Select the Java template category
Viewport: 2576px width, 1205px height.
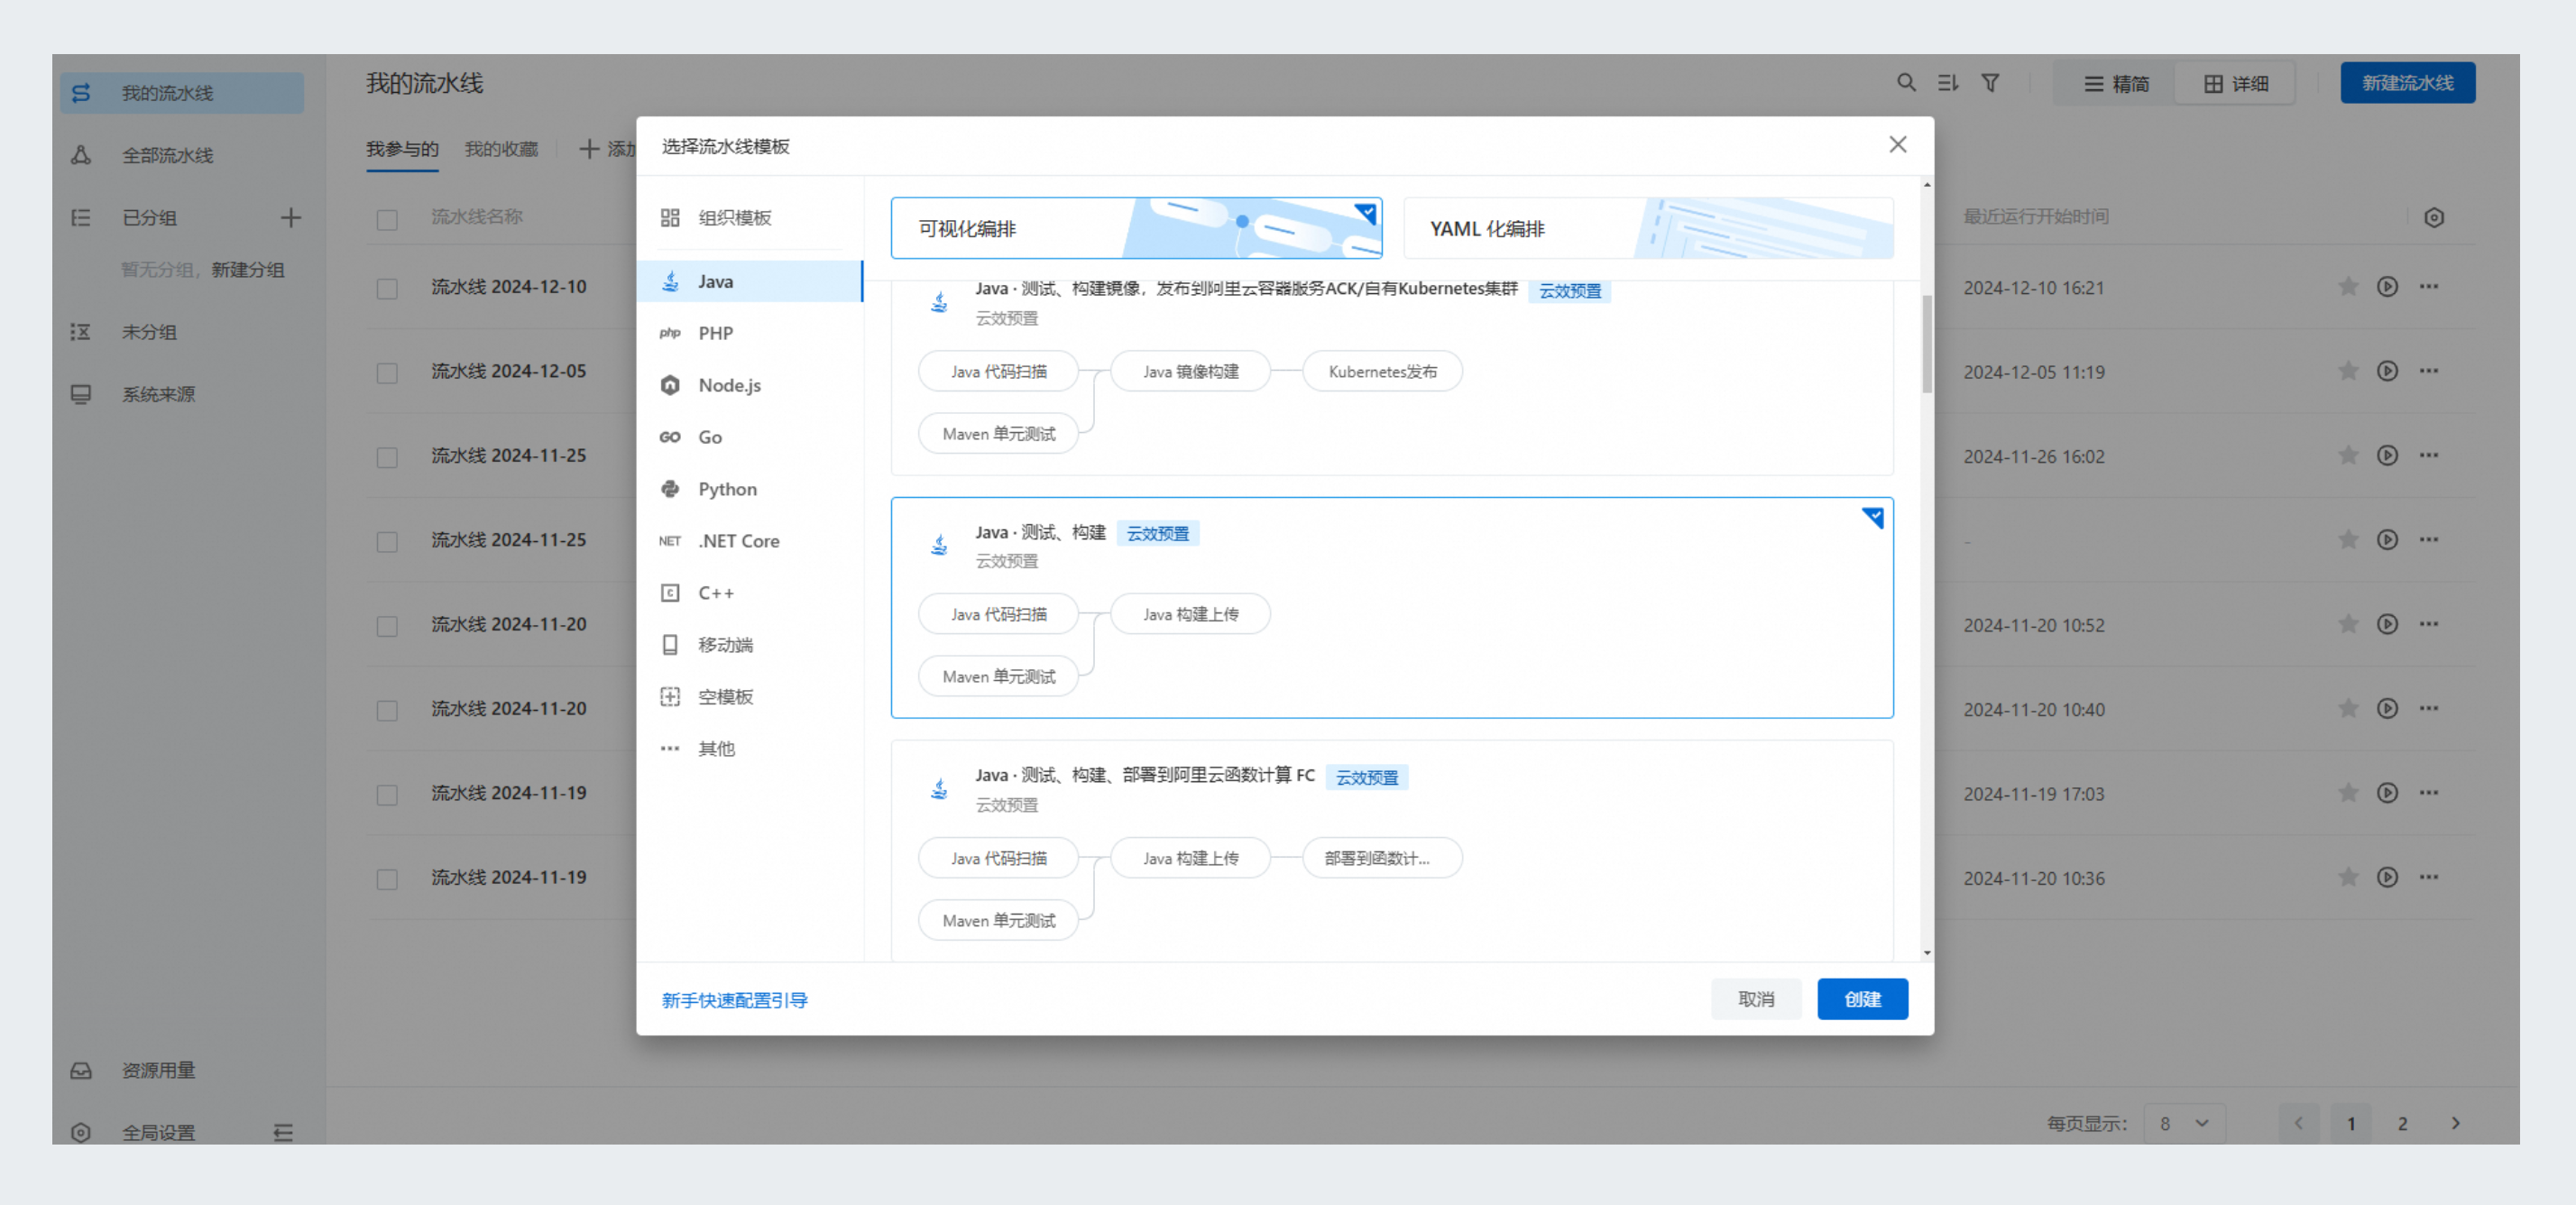pos(749,281)
